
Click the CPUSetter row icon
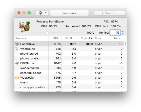tap(17, 63)
